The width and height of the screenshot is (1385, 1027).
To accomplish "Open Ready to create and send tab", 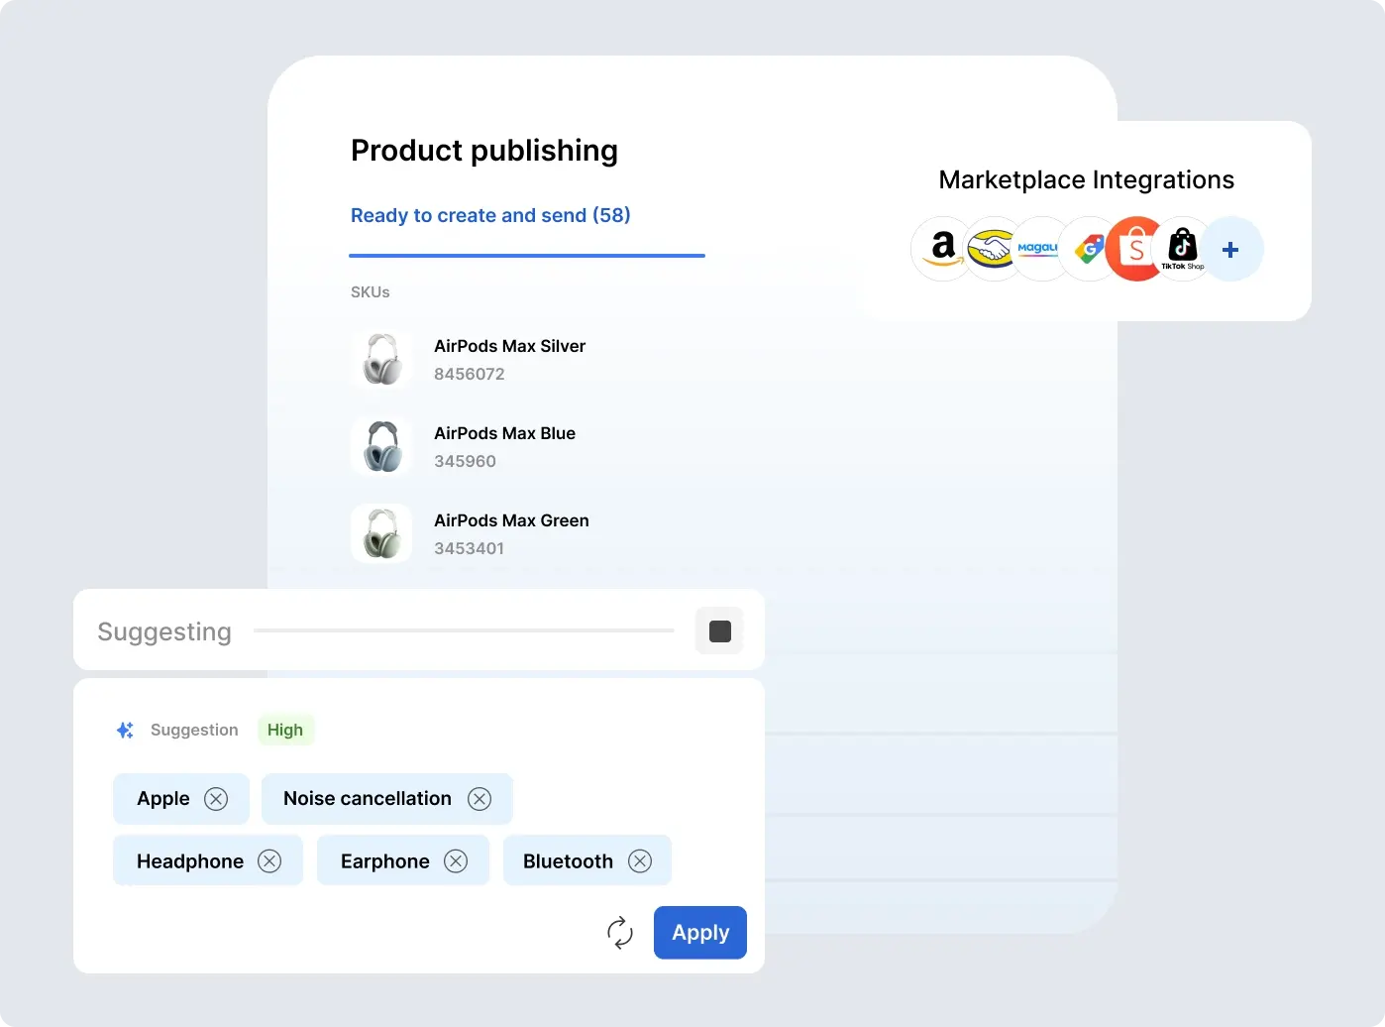I will [x=490, y=215].
